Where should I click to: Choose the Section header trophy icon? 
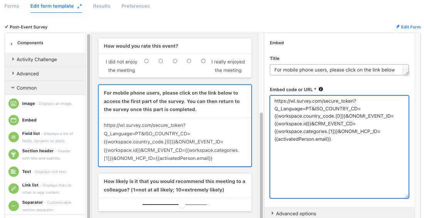(x=13, y=154)
